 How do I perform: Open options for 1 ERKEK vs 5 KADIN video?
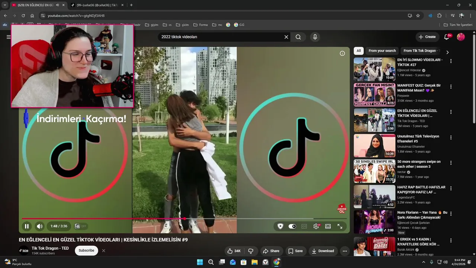pyautogui.click(x=451, y=240)
